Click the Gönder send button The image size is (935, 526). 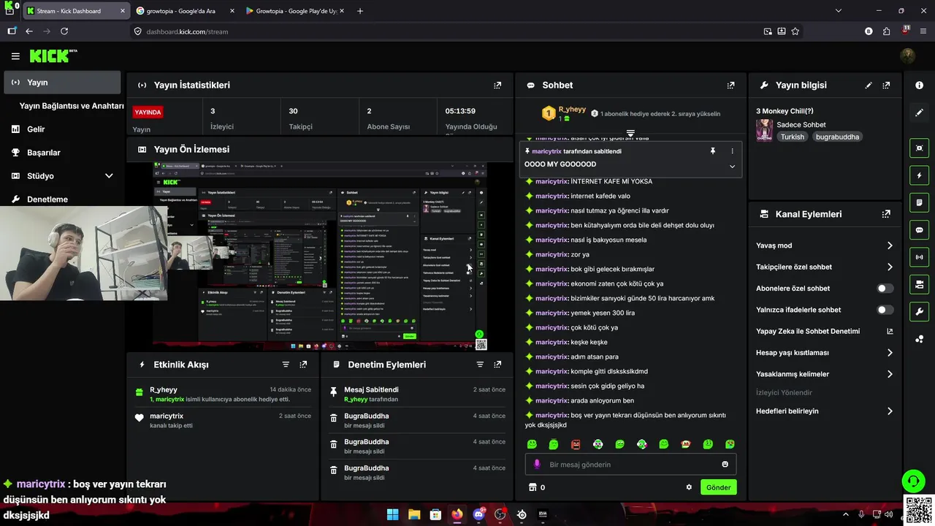[x=718, y=487]
